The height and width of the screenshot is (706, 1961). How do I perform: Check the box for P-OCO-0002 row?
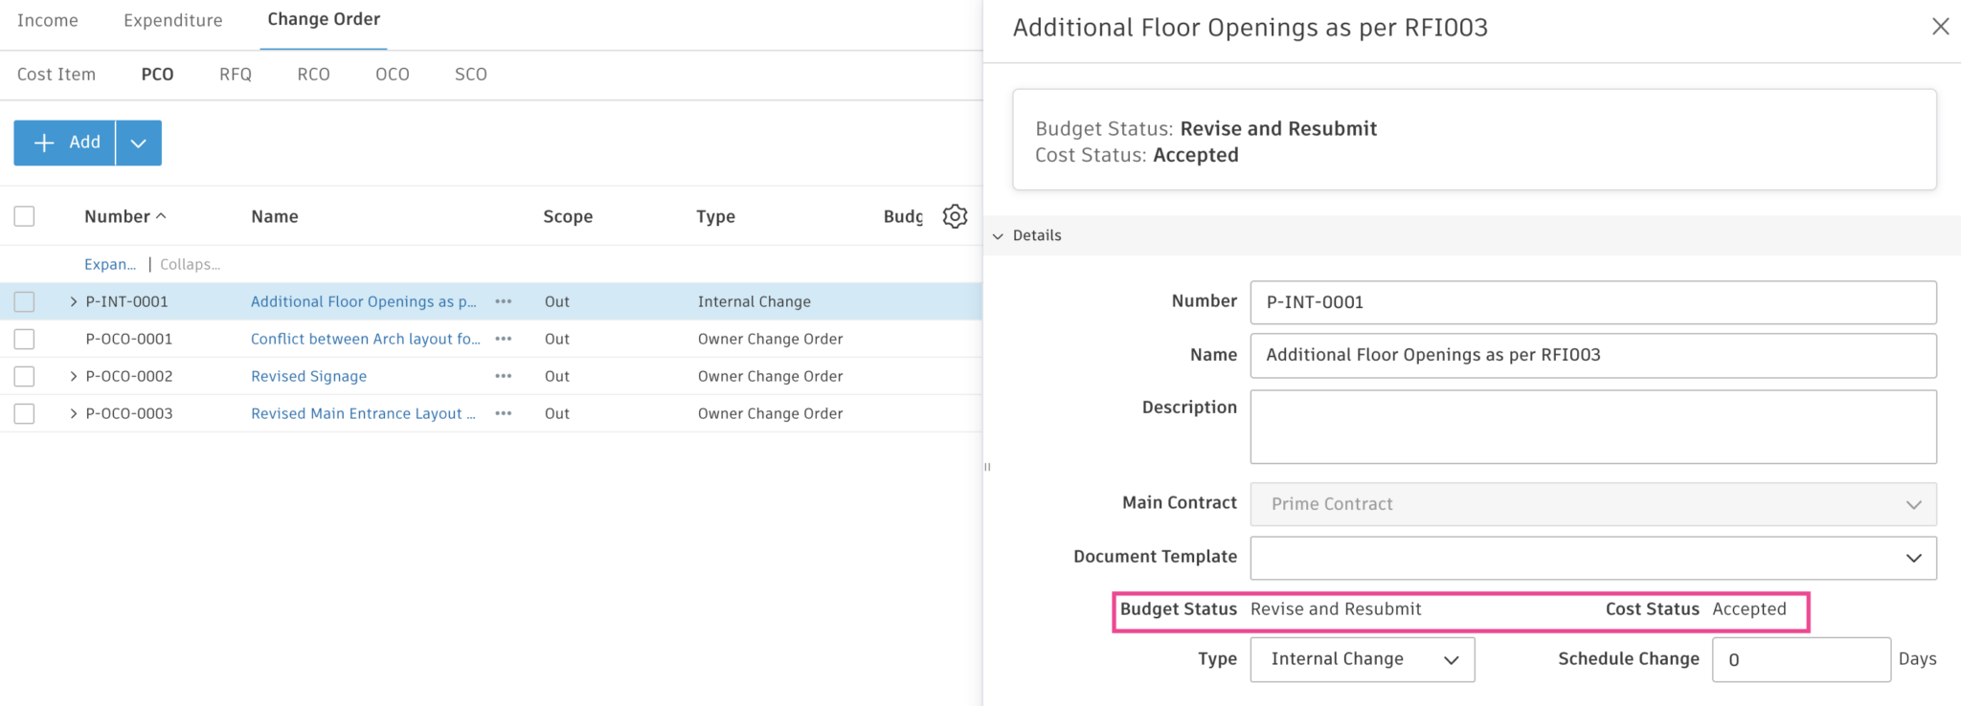[x=25, y=376]
